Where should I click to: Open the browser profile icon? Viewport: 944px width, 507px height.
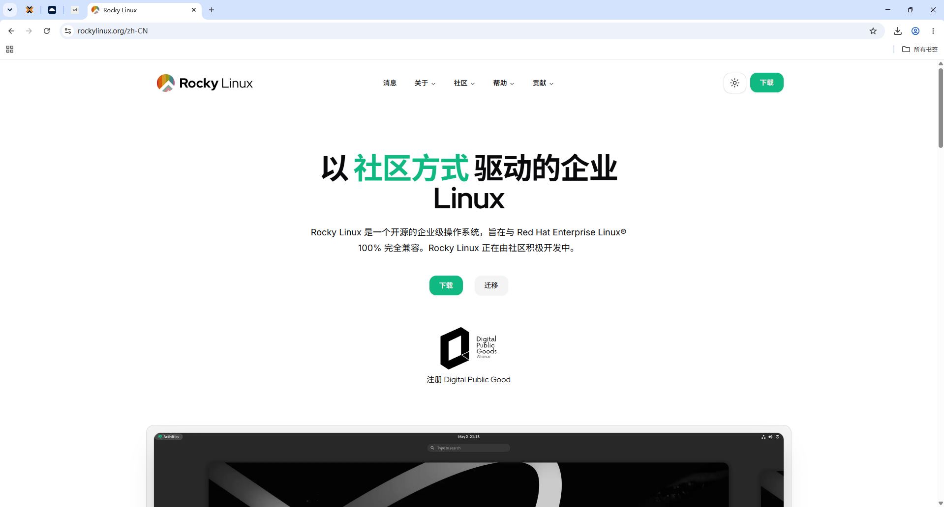point(915,31)
